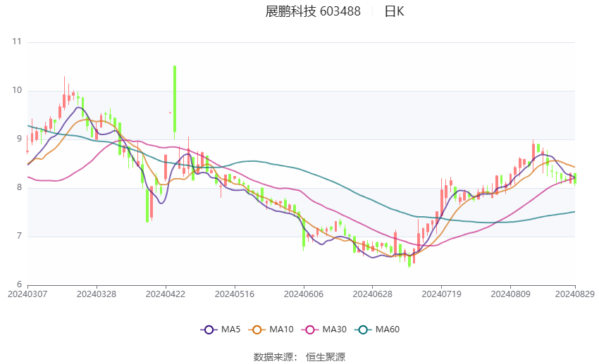Click the y-axis value 10
Image resolution: width=599 pixels, height=364 pixels.
[17, 90]
